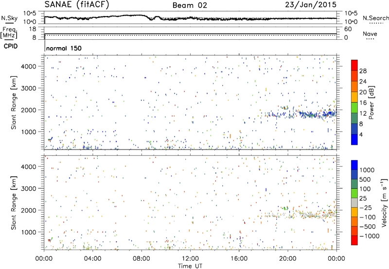Click the 08:00 time tick label
Image resolution: width=389 pixels, height=269 pixels.
tap(141, 259)
